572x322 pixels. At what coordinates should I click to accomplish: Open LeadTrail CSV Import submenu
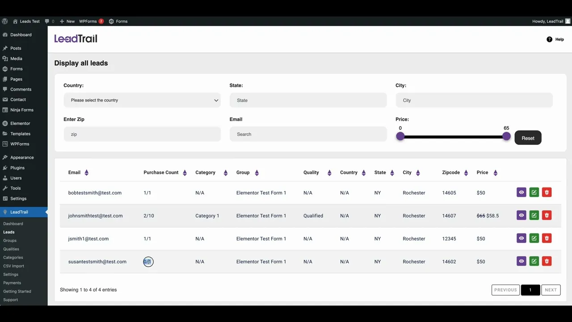tap(14, 266)
